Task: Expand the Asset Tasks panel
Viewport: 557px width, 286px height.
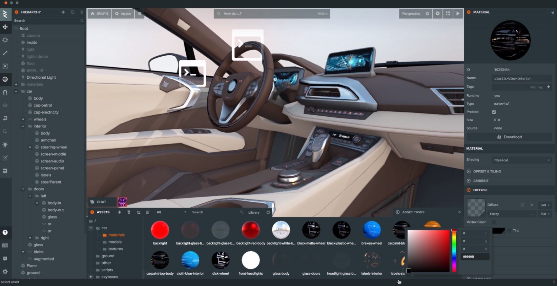Action: click(398, 212)
